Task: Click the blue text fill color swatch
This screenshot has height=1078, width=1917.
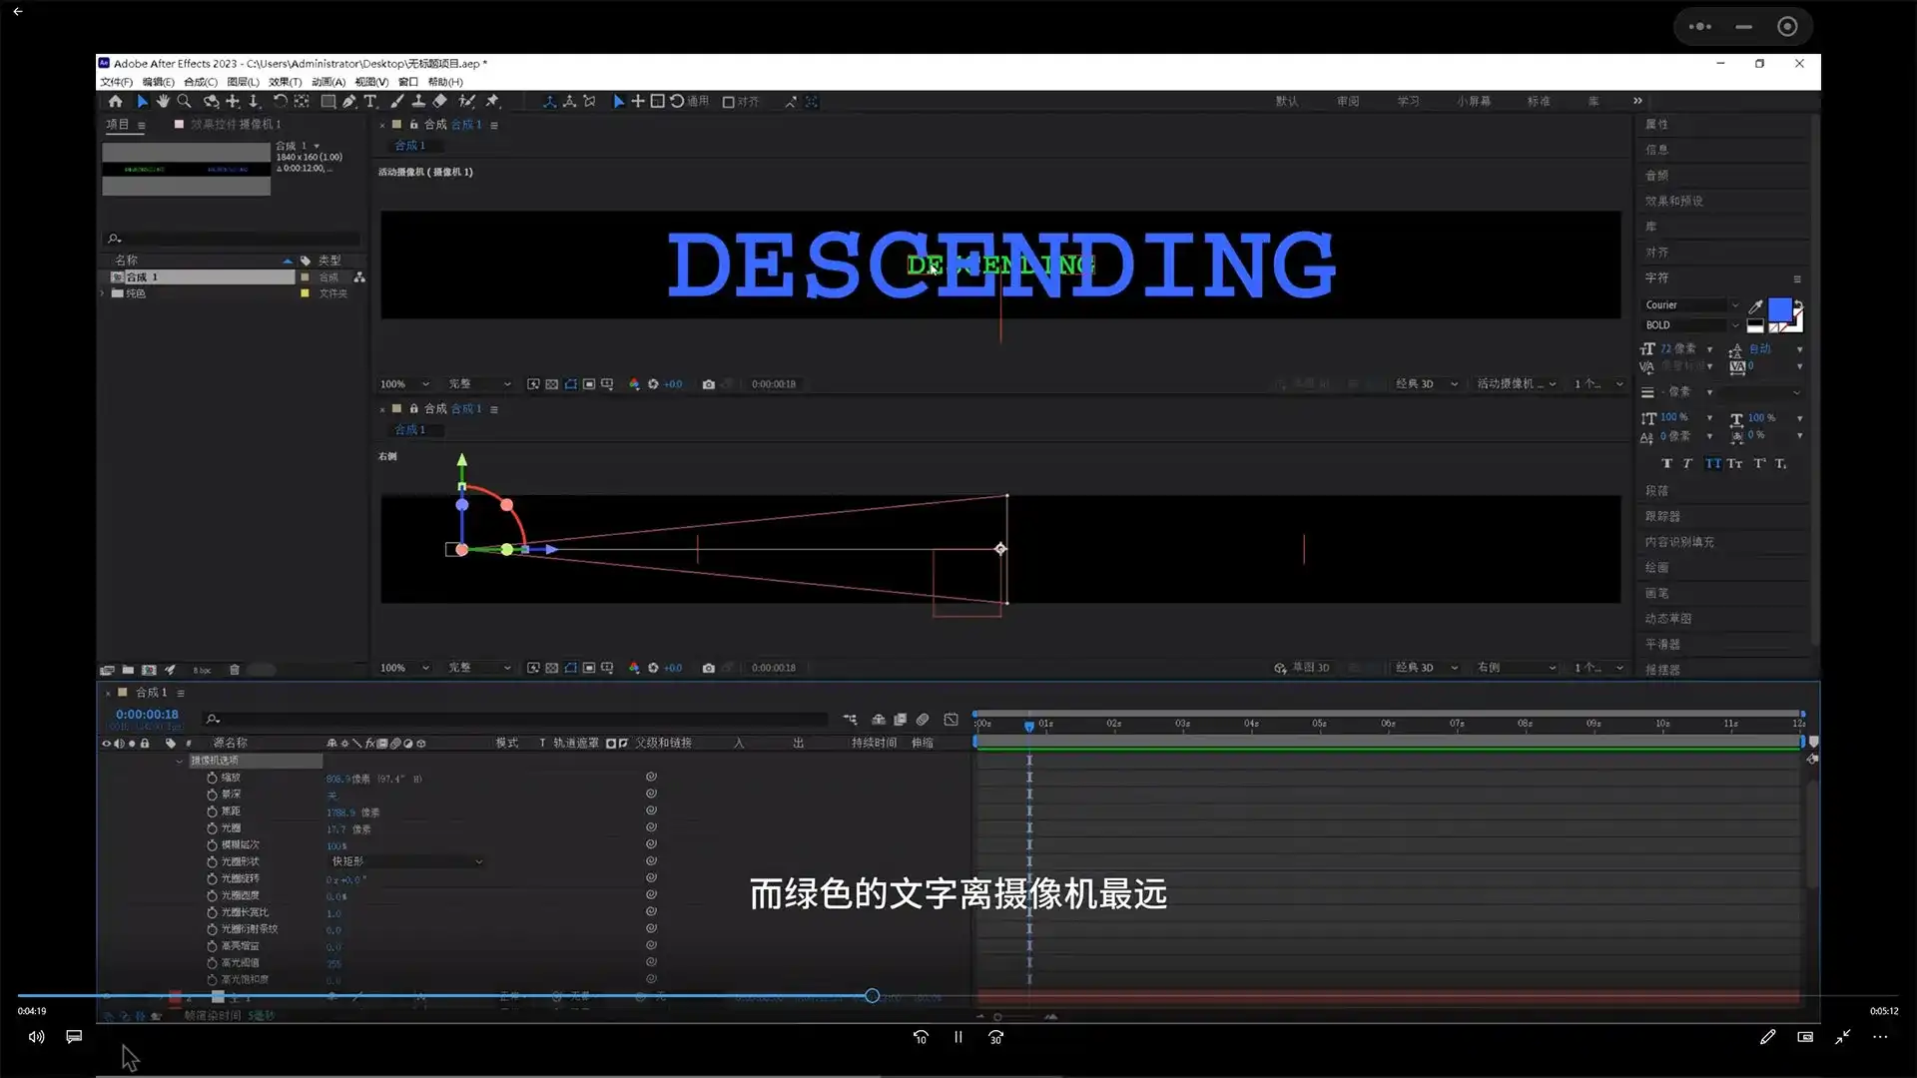Action: (1778, 311)
